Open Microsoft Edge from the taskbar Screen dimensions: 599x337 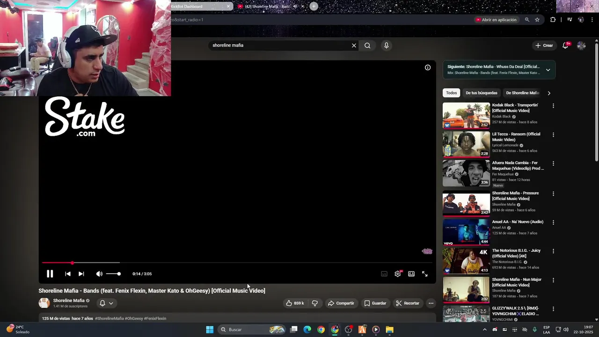(307, 330)
